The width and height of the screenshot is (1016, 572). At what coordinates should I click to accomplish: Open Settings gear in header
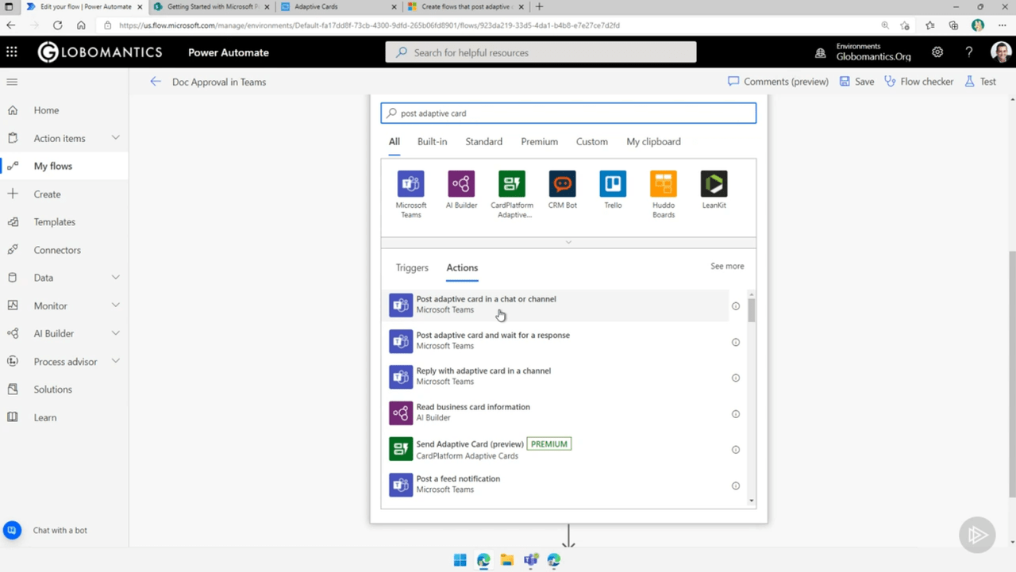coord(937,52)
